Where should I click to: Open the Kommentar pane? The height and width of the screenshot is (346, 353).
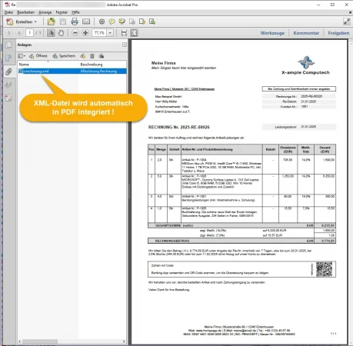click(306, 33)
